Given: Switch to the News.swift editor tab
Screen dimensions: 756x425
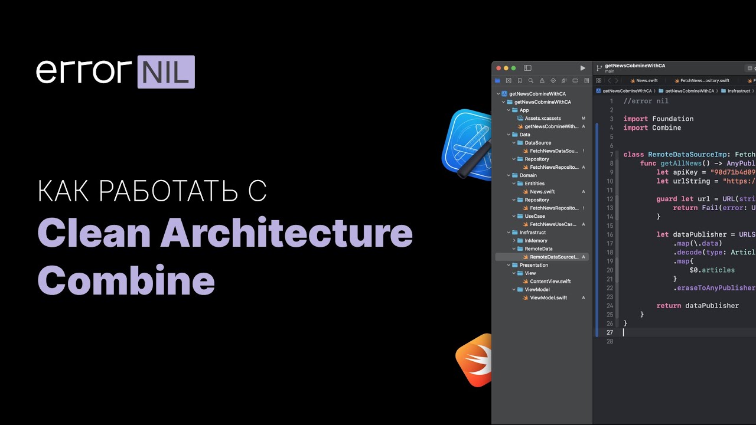Looking at the screenshot, I should [643, 81].
